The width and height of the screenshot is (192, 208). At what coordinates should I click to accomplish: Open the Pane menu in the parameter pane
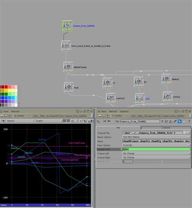coord(104,111)
